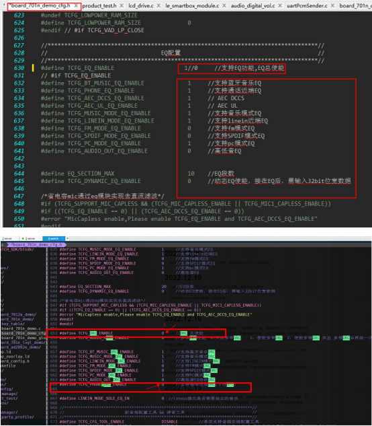Click TCFG_PHONE_EQ_ENABLE on line 633

point(101,91)
